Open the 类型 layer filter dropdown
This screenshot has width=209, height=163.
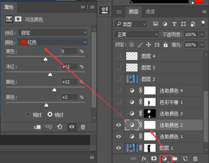(131, 24)
